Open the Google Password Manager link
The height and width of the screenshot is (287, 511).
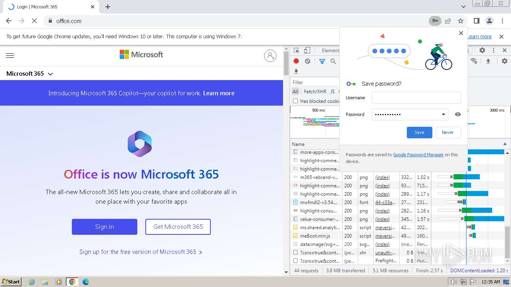point(418,155)
